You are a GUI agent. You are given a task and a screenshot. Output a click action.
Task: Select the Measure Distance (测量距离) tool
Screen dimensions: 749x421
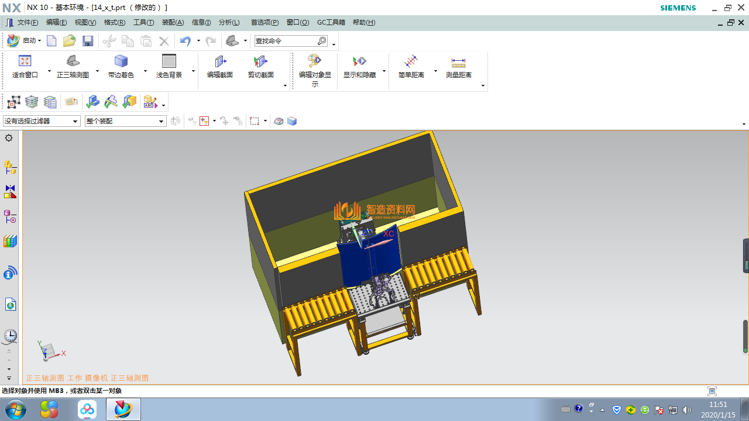(458, 67)
